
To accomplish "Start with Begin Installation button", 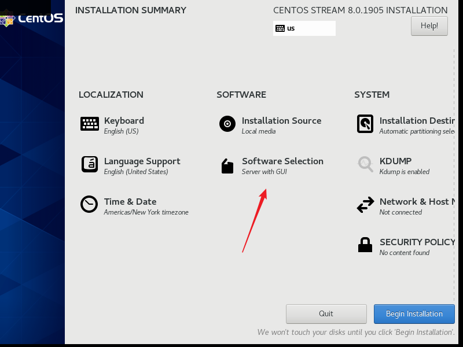I will tap(414, 314).
